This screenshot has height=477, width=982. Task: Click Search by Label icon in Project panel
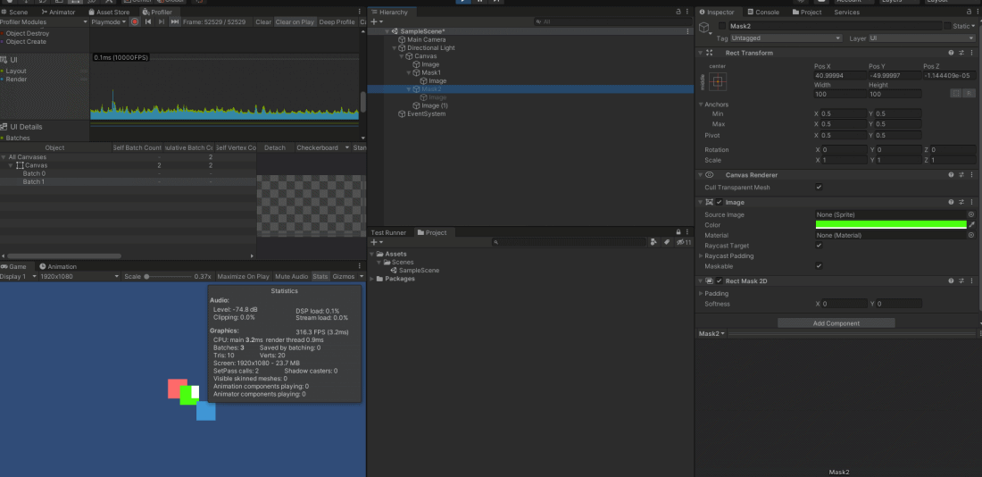click(x=665, y=242)
